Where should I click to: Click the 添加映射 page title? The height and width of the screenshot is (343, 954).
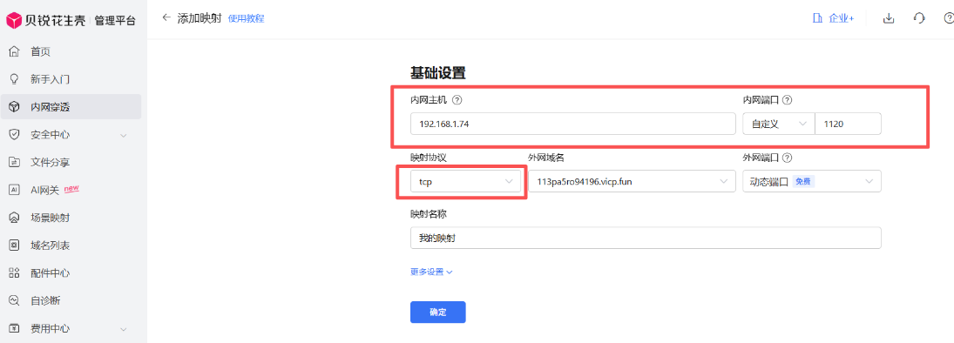point(199,18)
